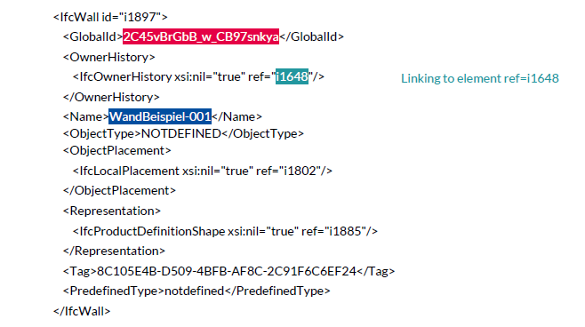This screenshot has height=327, width=585.
Task: Click the IfcLocalPlacement ref="i1802" line
Action: pos(202,171)
